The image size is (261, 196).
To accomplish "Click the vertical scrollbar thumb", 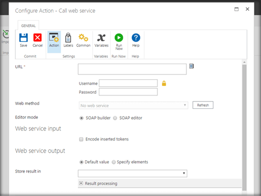I will (x=245, y=128).
